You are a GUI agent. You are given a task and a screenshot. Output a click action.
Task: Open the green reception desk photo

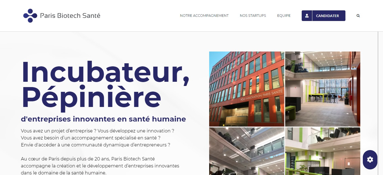tap(323, 151)
